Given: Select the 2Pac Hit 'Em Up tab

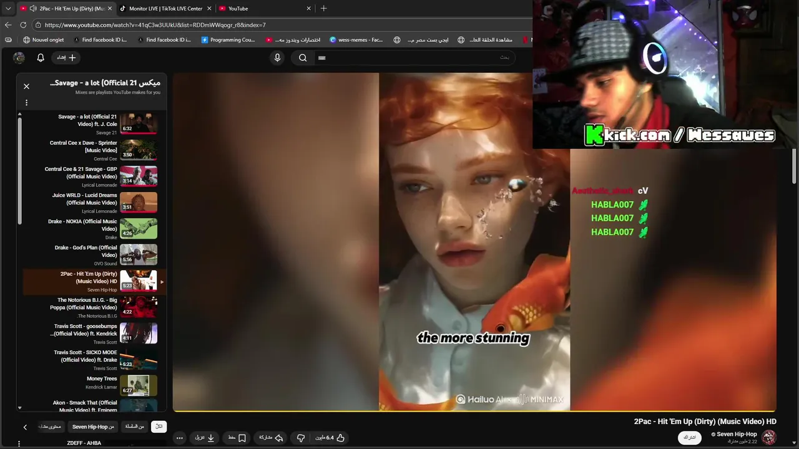Looking at the screenshot, I should (66, 9).
